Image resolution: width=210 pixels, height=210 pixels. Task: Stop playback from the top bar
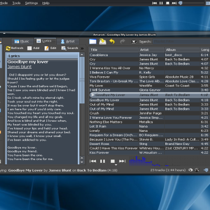(x=167, y=3)
